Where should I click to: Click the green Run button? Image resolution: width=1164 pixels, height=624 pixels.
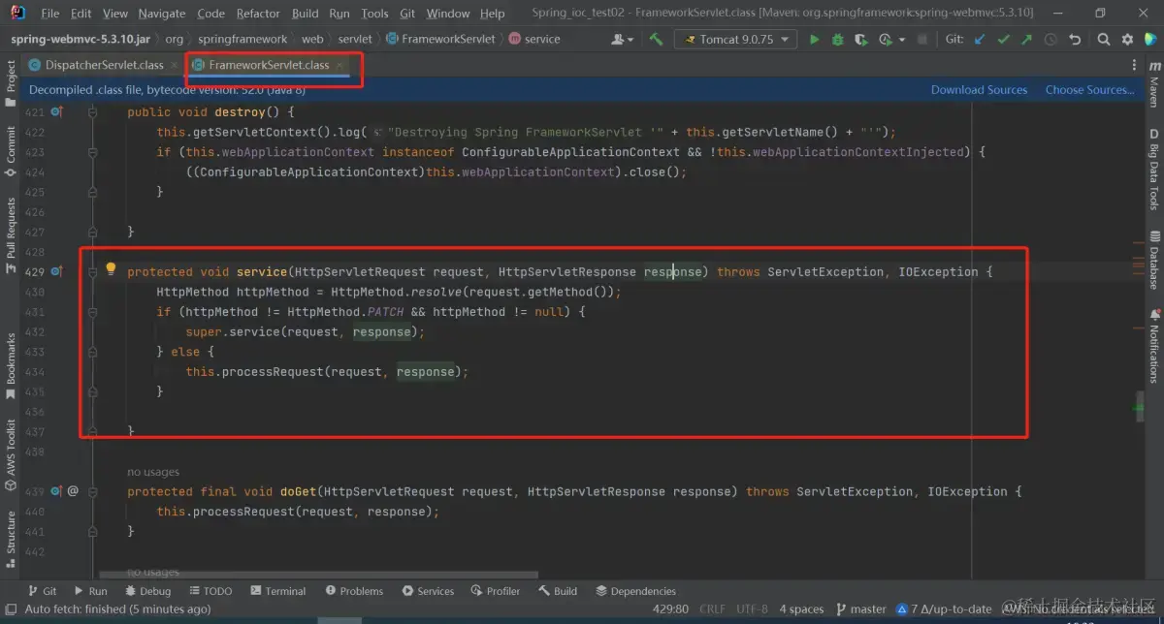pos(814,39)
